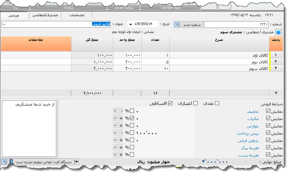Open the card reader device dropdown arrow
The image size is (287, 173).
[x=76, y=162]
